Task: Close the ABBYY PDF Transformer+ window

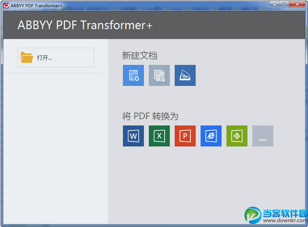Action: [x=297, y=4]
